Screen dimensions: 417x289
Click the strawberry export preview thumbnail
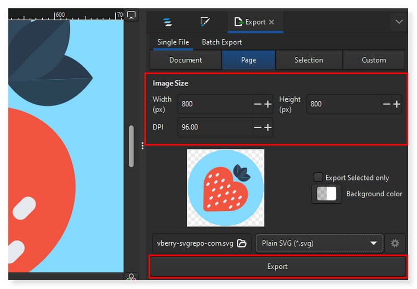(x=226, y=188)
